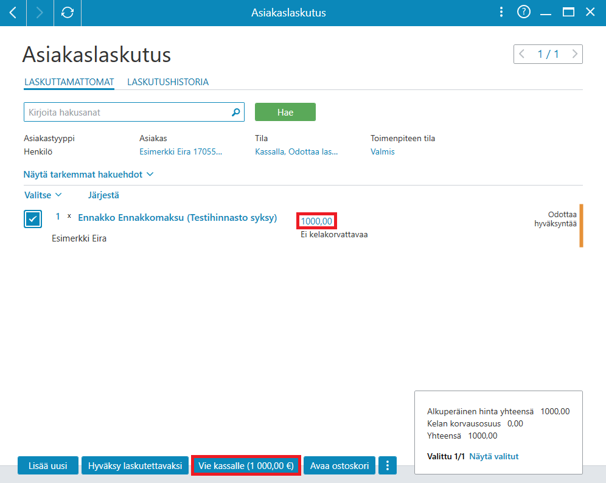
Task: Open the help question mark icon
Action: click(x=524, y=12)
